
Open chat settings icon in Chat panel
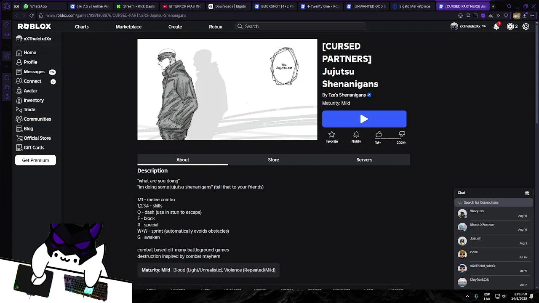[x=527, y=193]
